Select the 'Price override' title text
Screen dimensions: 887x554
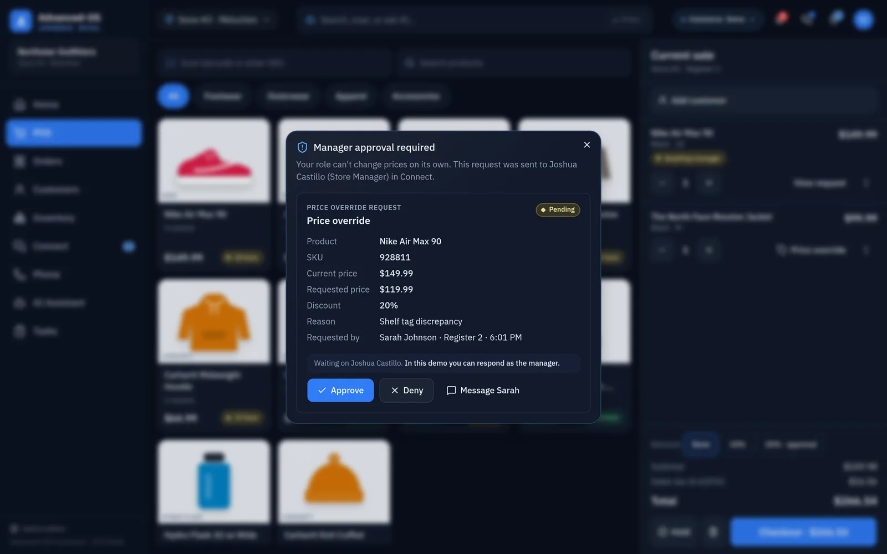[338, 220]
